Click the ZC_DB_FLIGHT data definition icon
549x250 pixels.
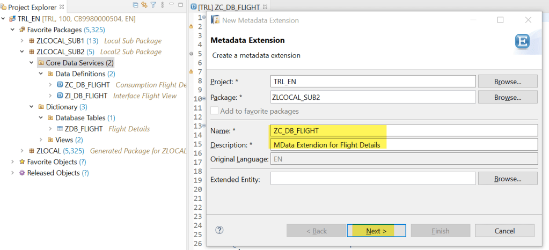tap(60, 85)
